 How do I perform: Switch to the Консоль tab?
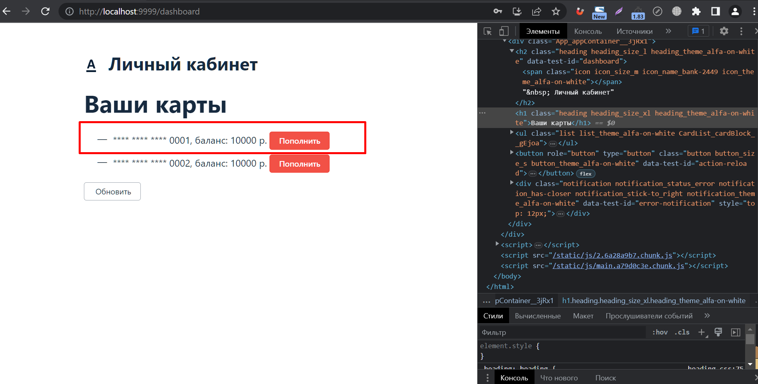(587, 31)
